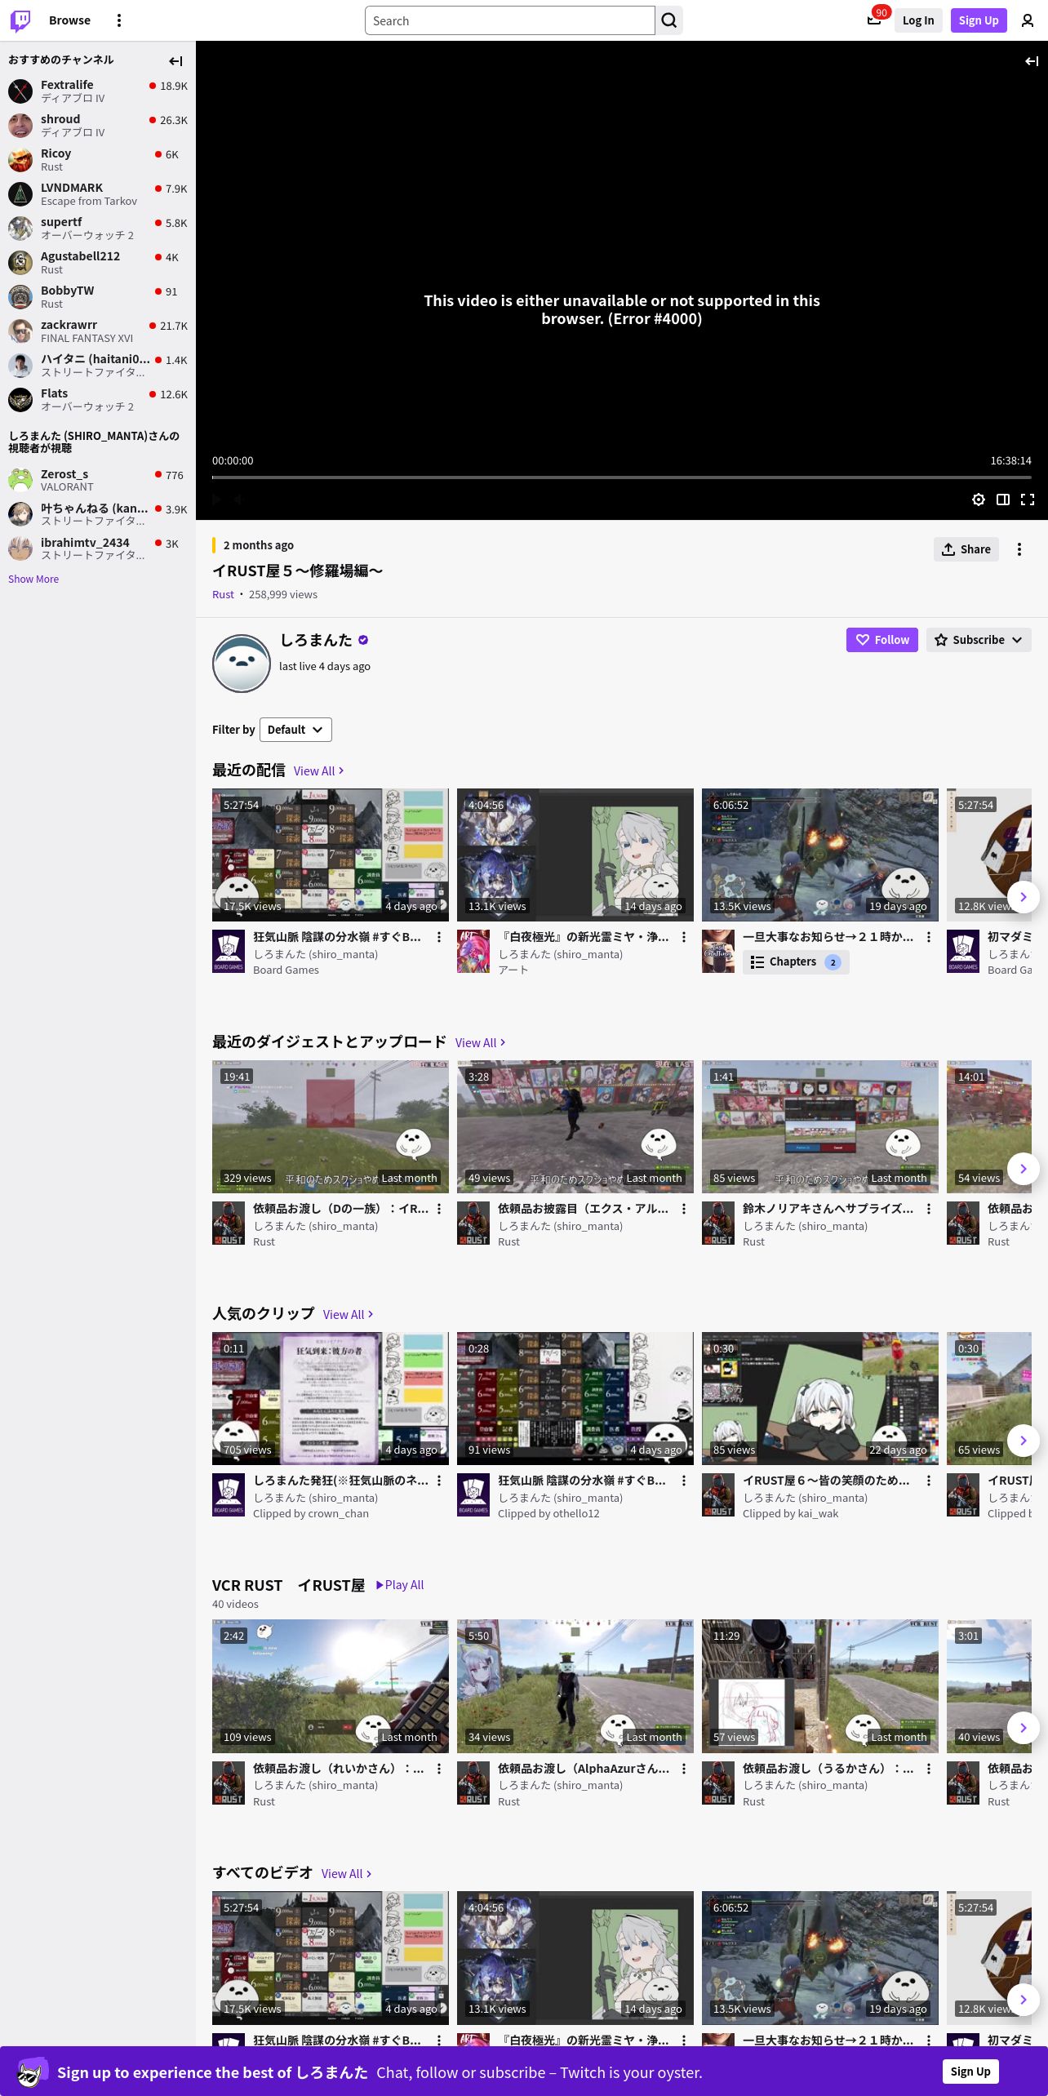Open Fextralife channel in the sidebar
The width and height of the screenshot is (1048, 2096).
tap(98, 91)
